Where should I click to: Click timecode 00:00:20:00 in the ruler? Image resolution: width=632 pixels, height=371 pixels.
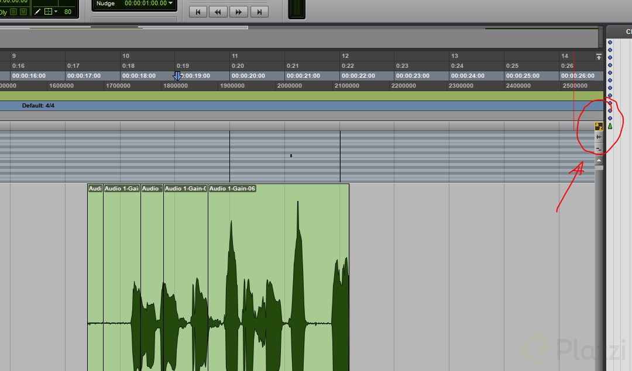tap(248, 75)
